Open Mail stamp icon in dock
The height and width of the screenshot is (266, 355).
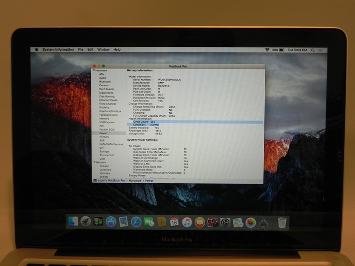[x=123, y=222]
